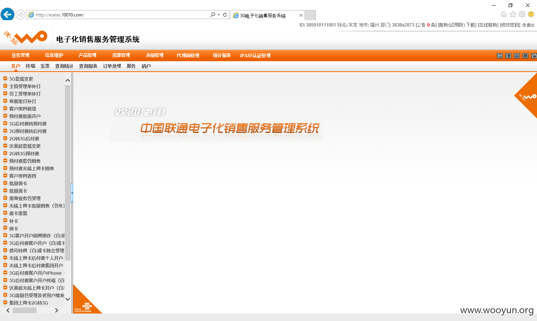
Task: Select full layout icon with header and sidebar
Action: [500, 56]
